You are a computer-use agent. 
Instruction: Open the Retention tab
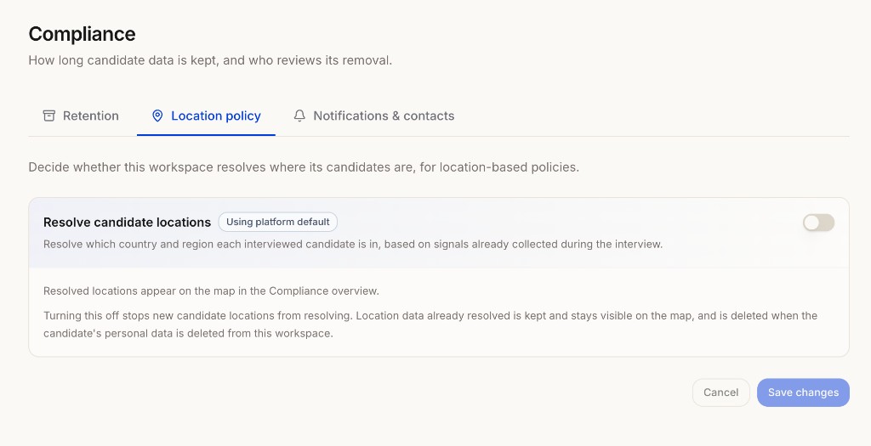(81, 116)
